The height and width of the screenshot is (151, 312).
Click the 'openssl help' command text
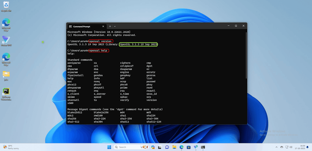pos(99,51)
